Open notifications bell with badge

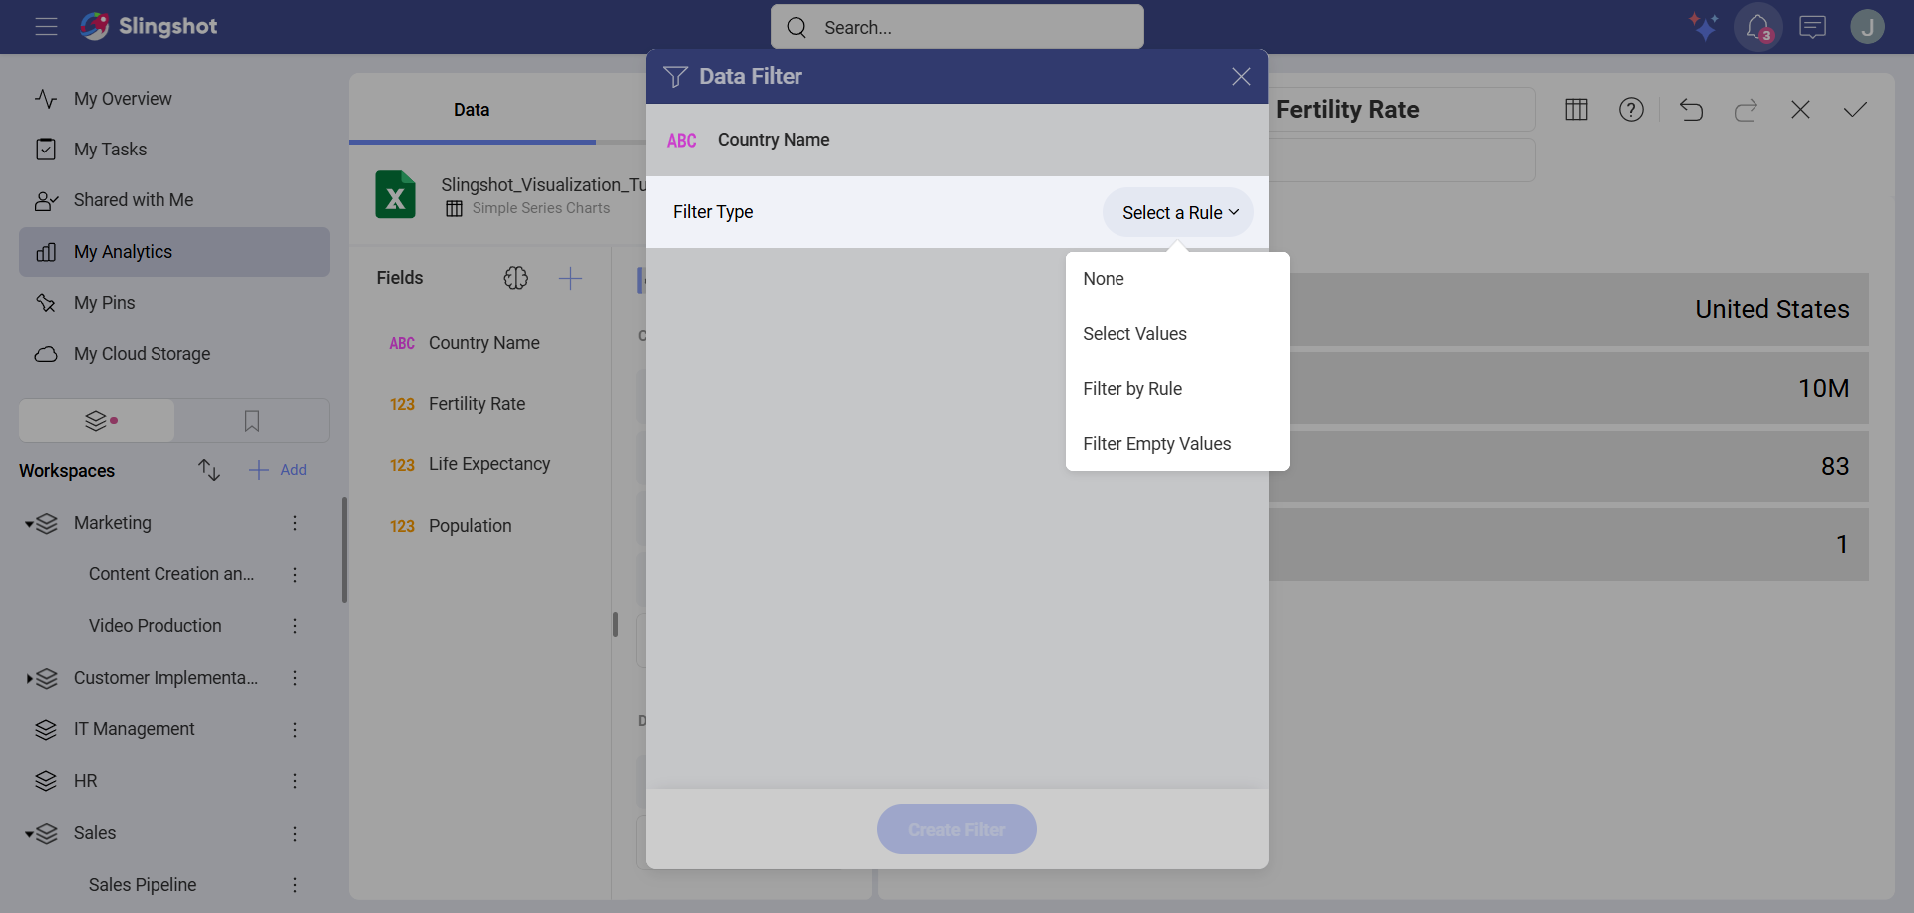click(1758, 27)
